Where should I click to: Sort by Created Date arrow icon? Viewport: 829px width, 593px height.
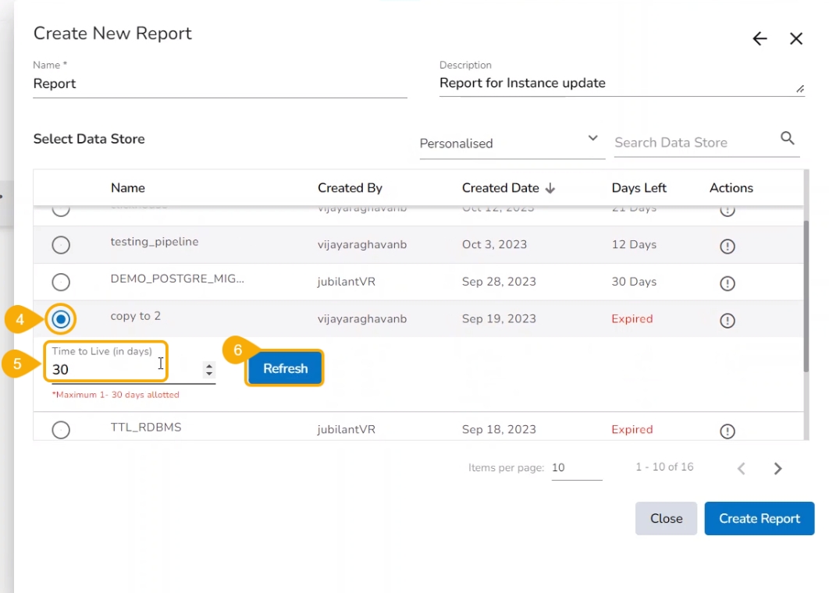point(550,188)
